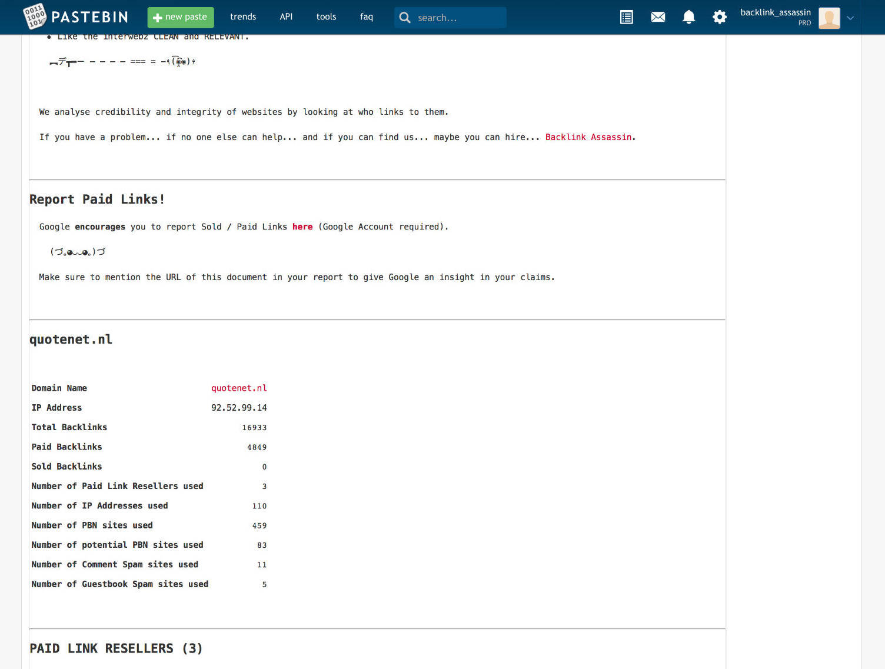This screenshot has height=669, width=885.
Task: Open the faq menu item
Action: [367, 16]
